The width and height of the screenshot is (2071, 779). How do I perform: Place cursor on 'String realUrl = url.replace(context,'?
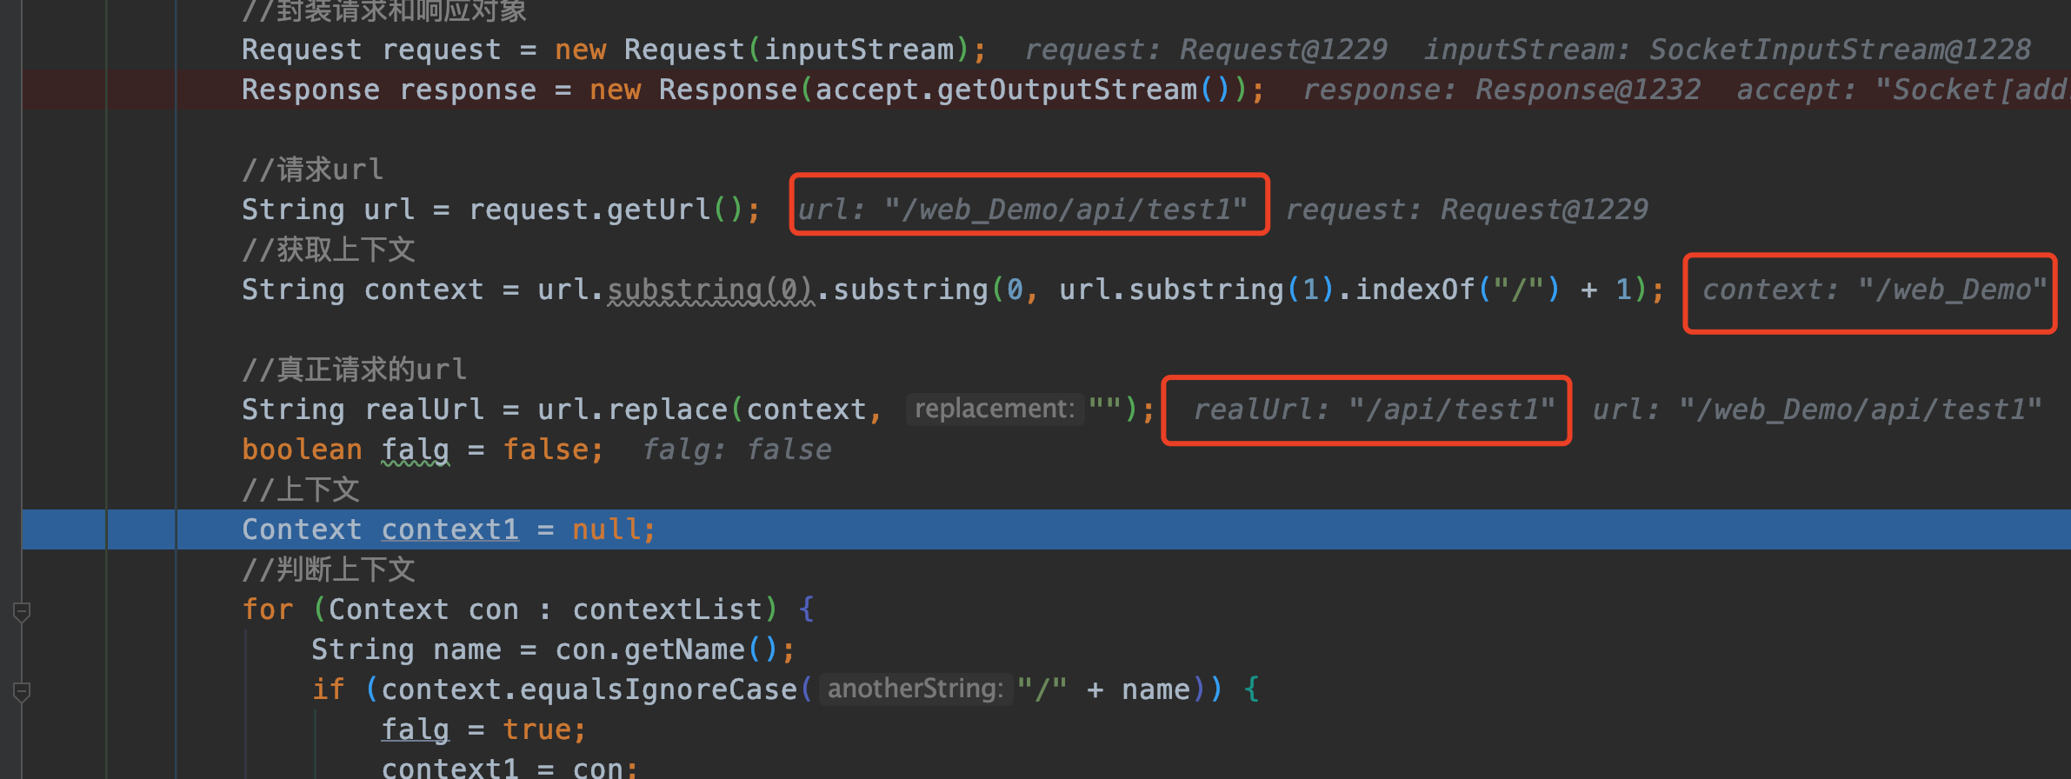coord(562,409)
